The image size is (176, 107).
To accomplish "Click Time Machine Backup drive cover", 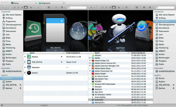I will [x=33, y=31].
